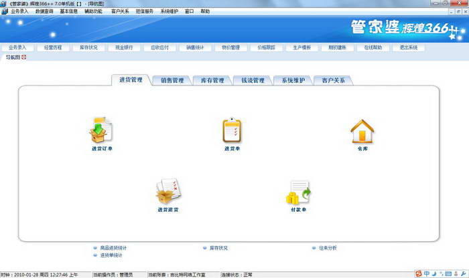Click the 物价管理 toolbar button
The width and height of the screenshot is (469, 278).
tap(231, 47)
